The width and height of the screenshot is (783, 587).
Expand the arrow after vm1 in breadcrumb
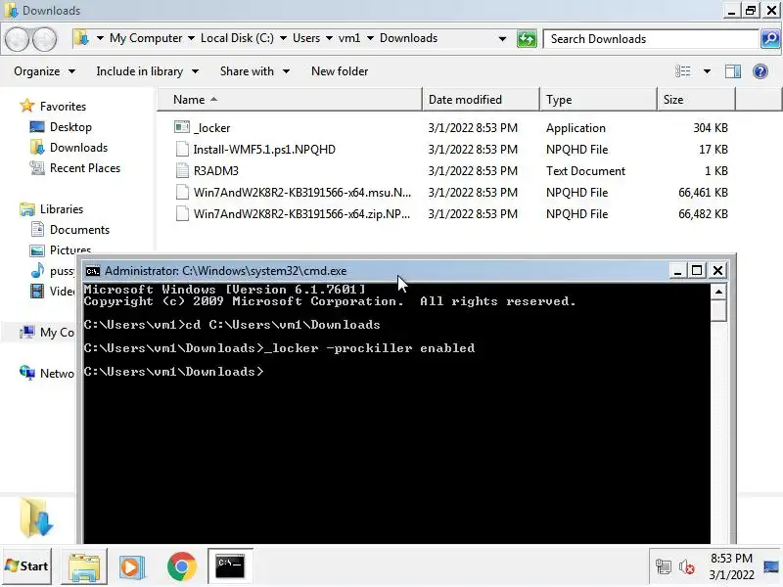[370, 38]
